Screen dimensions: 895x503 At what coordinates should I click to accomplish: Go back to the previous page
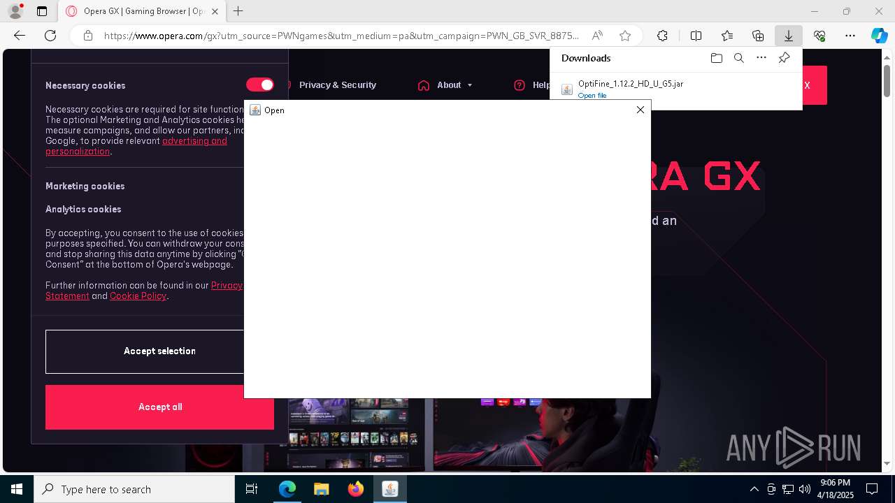[x=20, y=36]
